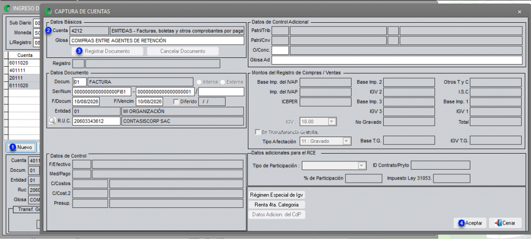Screen dimensions: 531x239
Task: Click the F/Vencim date field
Action: [x=149, y=101]
